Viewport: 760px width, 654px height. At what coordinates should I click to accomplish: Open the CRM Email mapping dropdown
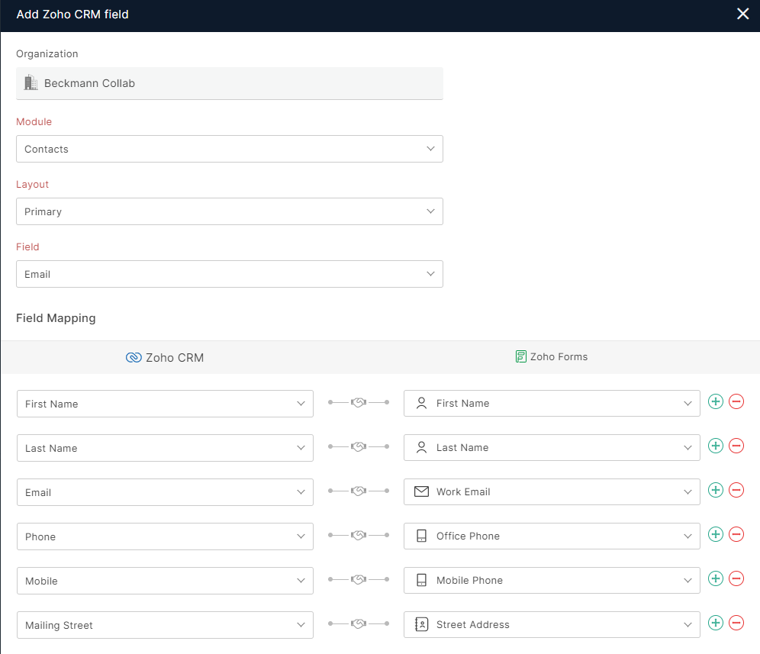coord(165,492)
